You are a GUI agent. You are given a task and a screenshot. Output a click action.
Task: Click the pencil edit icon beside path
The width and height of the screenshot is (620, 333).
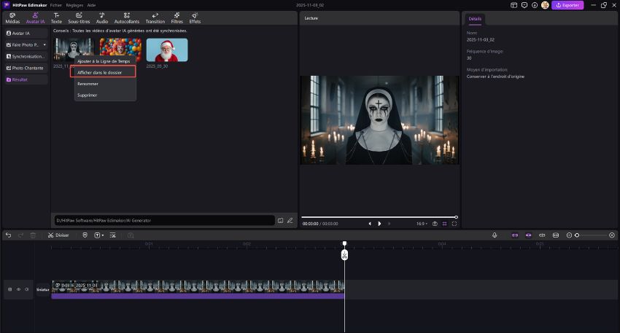point(290,219)
